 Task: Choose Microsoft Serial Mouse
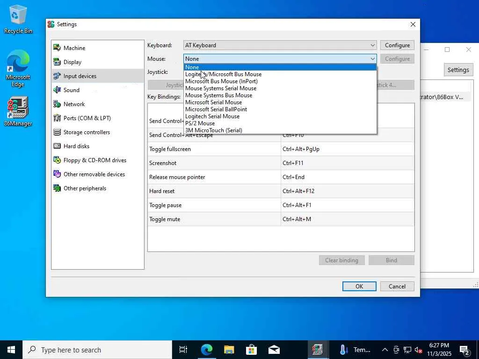[x=280, y=102]
